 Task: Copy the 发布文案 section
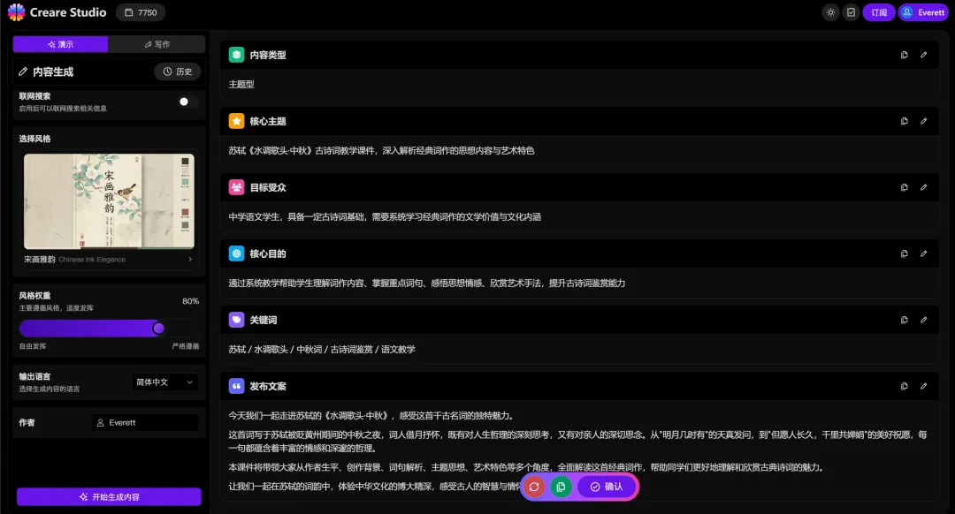[905, 386]
